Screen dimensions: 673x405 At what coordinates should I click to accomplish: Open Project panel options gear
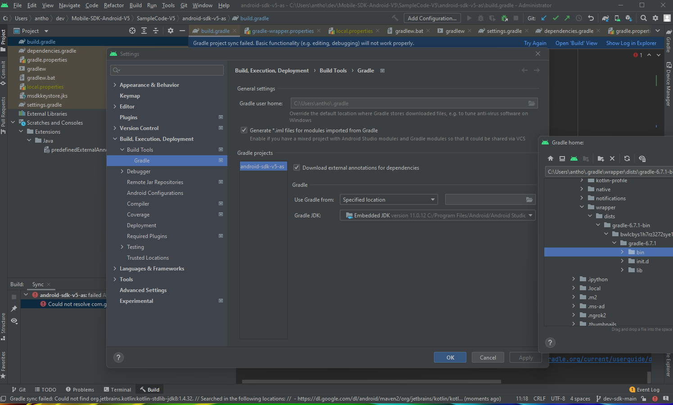pos(171,31)
